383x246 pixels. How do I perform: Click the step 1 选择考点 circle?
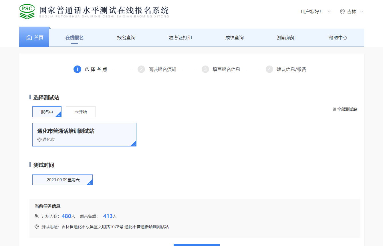tap(77, 69)
